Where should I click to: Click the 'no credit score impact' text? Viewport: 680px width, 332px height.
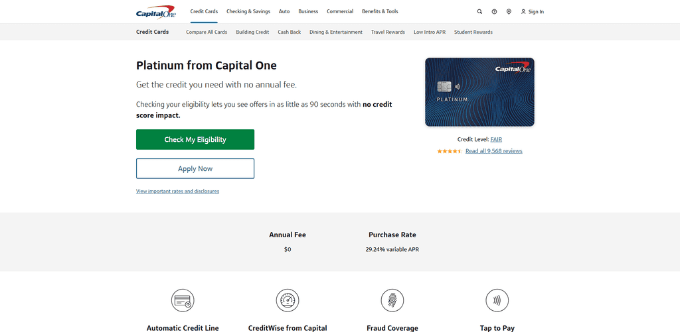point(264,110)
